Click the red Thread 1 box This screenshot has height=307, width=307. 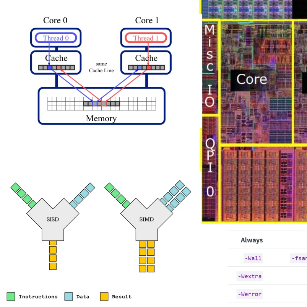[x=146, y=38]
